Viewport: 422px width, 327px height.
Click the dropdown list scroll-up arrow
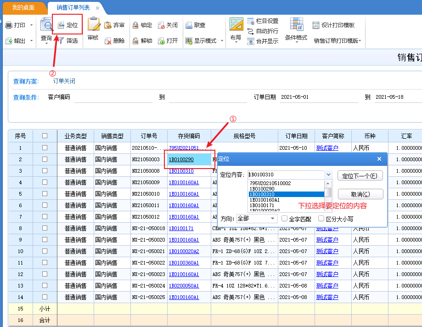[327, 184]
